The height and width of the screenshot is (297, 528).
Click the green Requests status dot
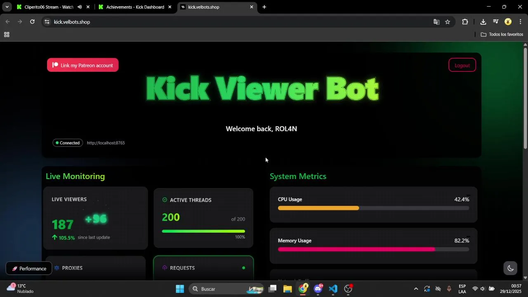(x=243, y=268)
